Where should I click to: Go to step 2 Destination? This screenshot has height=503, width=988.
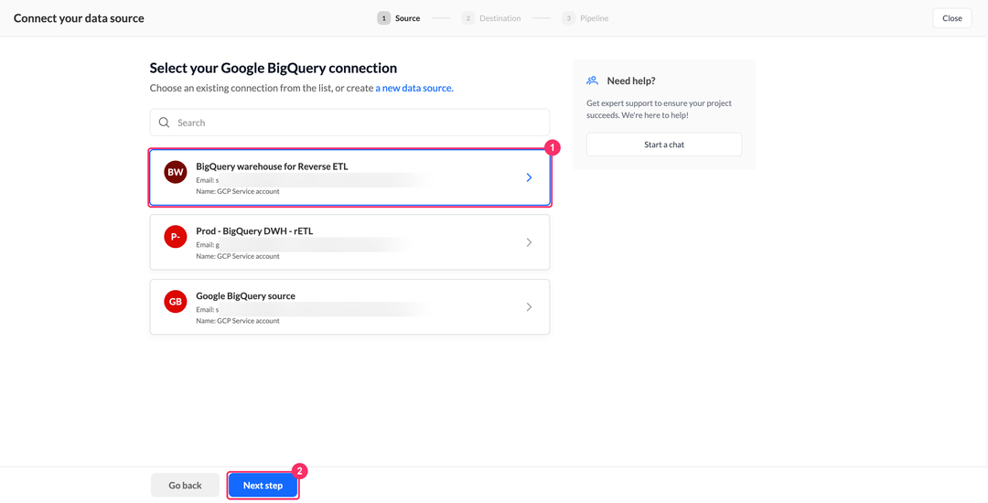491,18
